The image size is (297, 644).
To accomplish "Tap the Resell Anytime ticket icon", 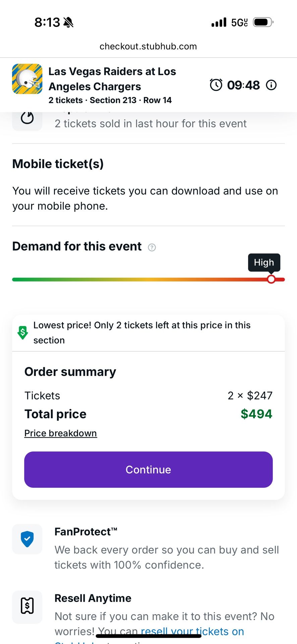I will [27, 606].
